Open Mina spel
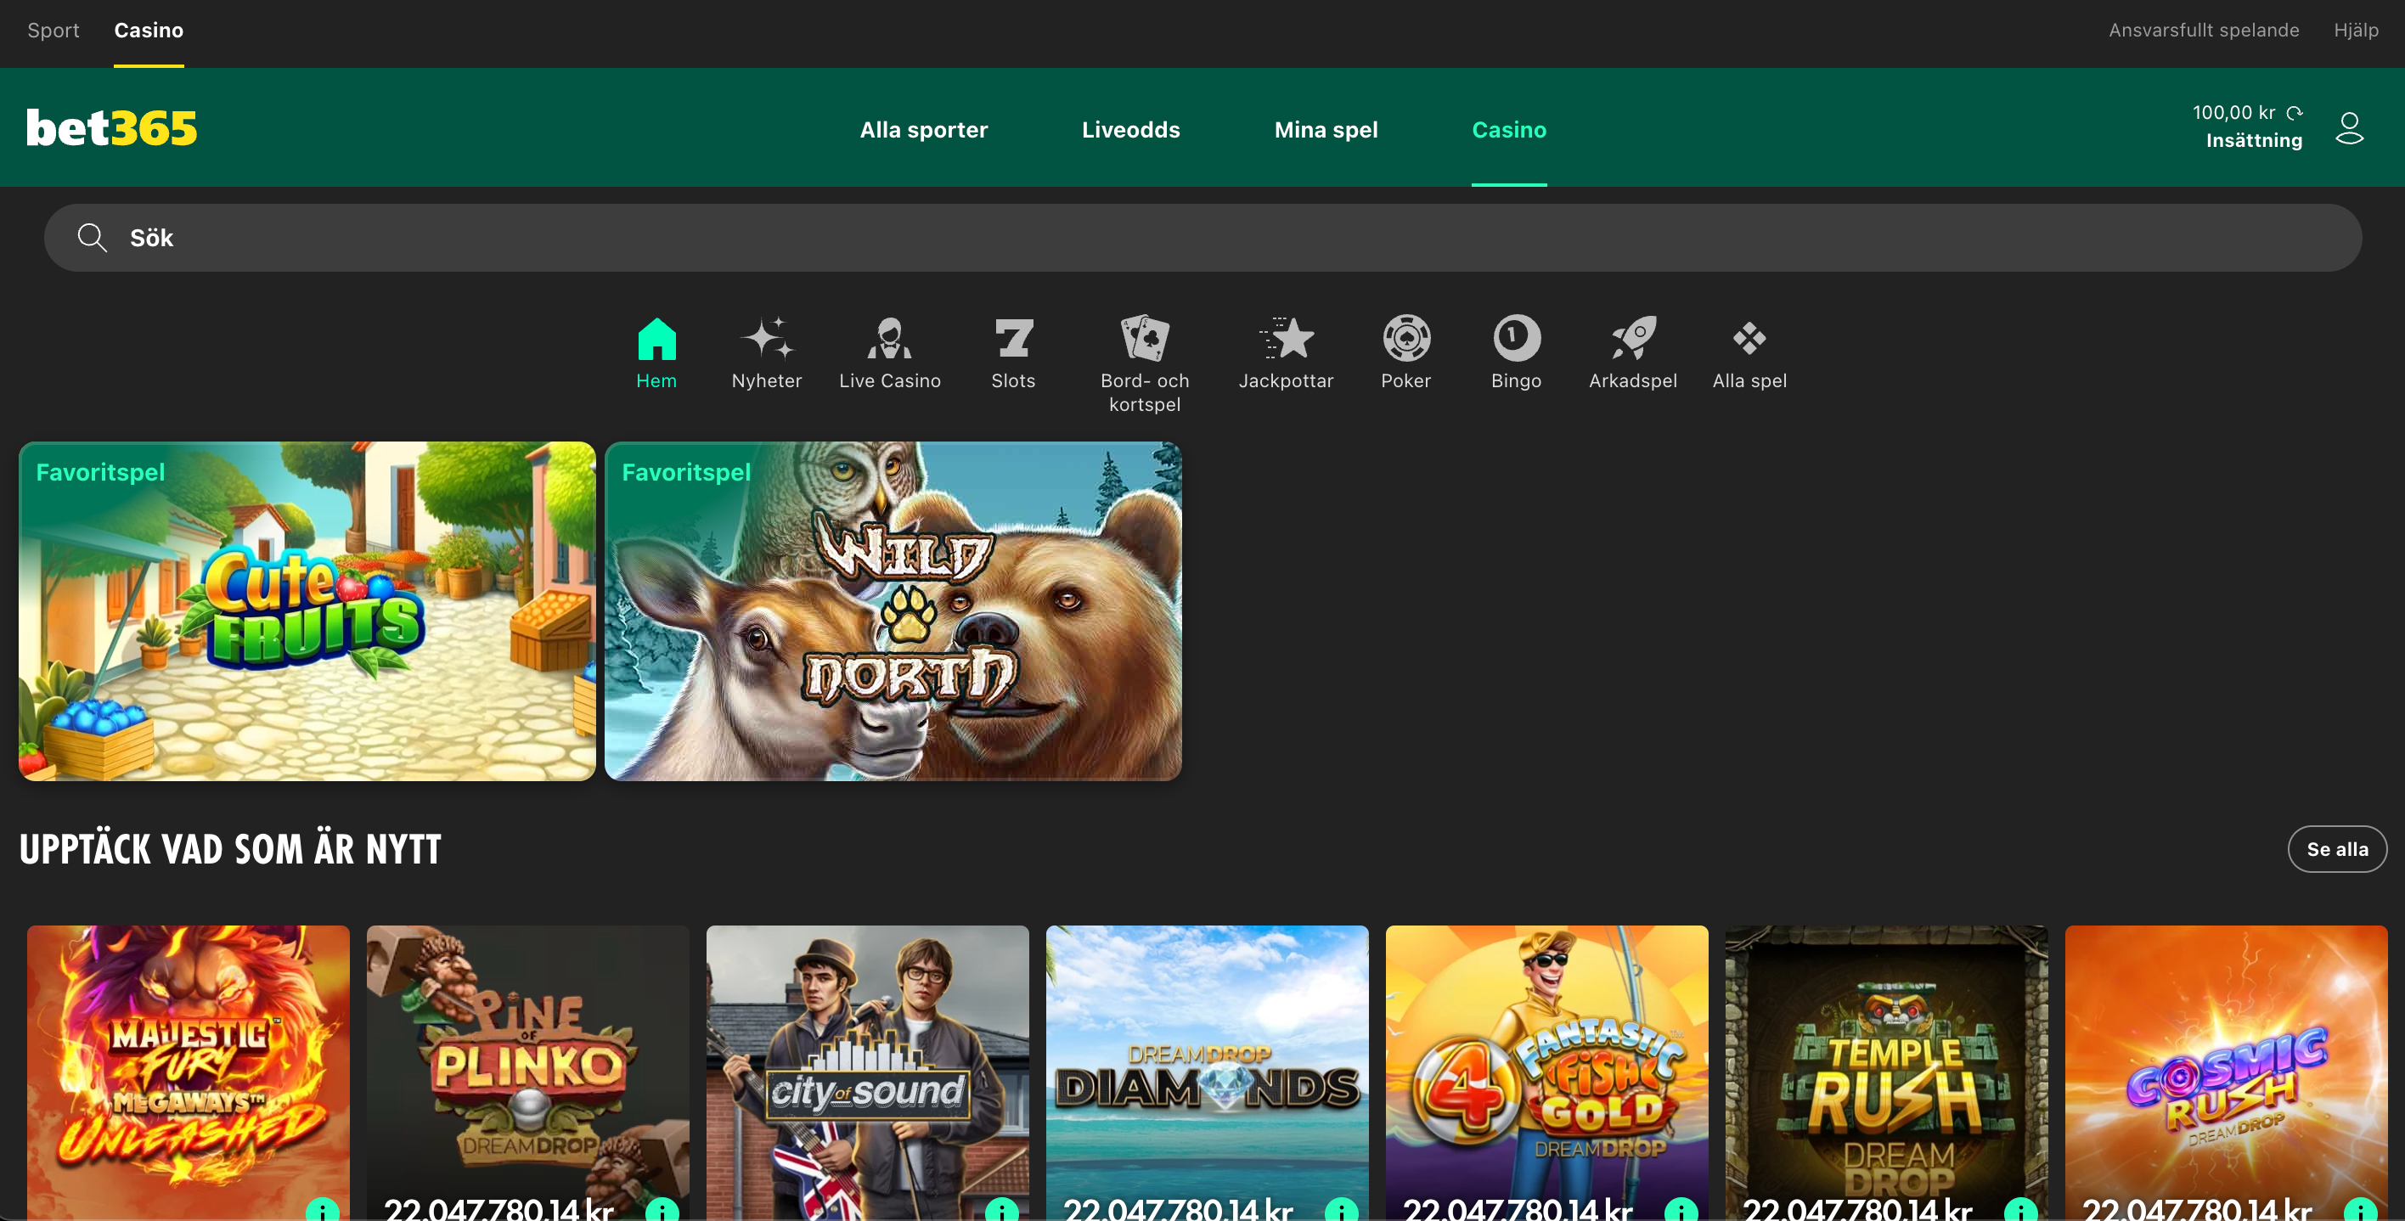This screenshot has width=2405, height=1221. (x=1326, y=130)
